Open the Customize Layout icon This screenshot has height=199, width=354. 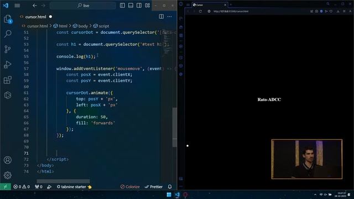(148, 6)
